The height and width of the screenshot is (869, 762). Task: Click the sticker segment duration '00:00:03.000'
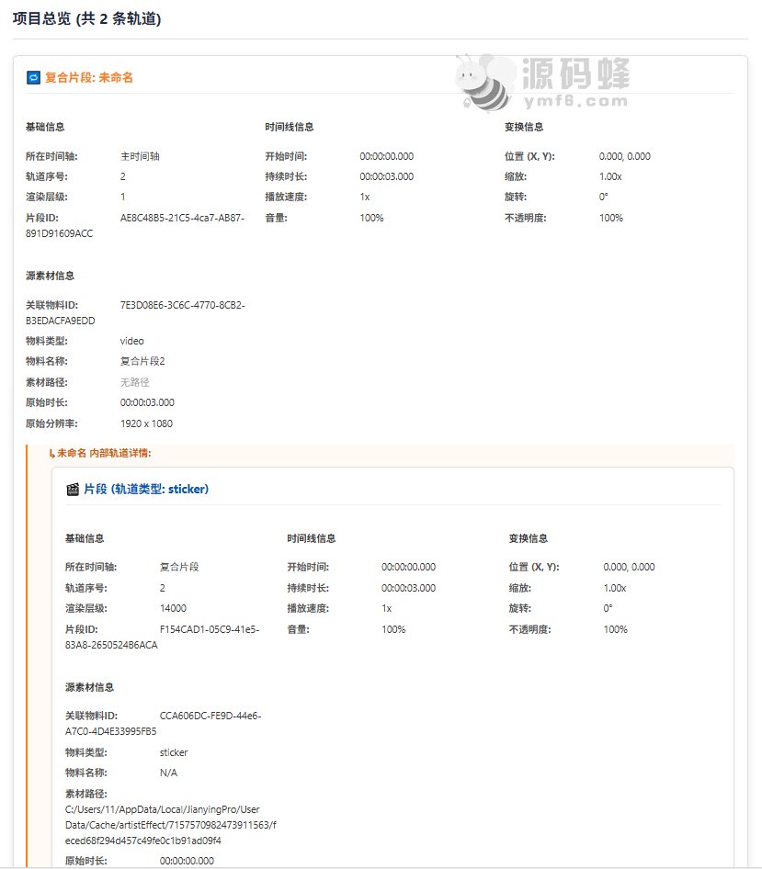point(409,588)
